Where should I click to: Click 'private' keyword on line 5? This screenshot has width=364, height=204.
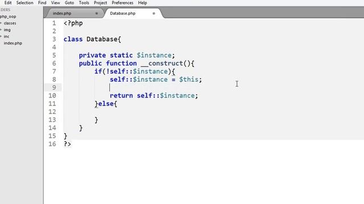coord(92,56)
